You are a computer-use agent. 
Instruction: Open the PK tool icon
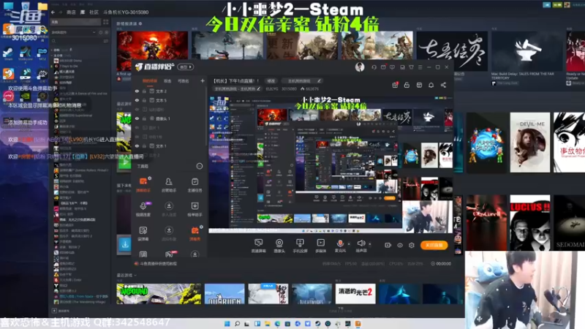pos(169,254)
